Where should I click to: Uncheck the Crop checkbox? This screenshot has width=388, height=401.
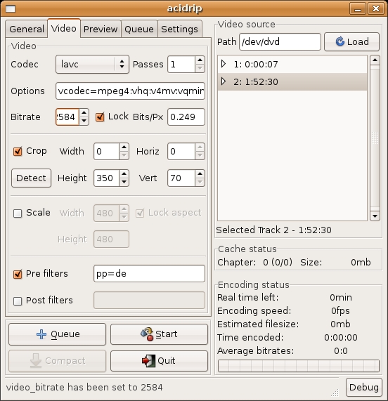18,152
